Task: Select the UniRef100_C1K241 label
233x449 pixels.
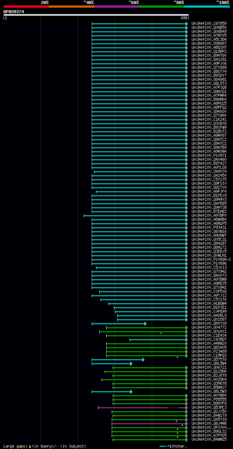Action: click(x=209, y=119)
